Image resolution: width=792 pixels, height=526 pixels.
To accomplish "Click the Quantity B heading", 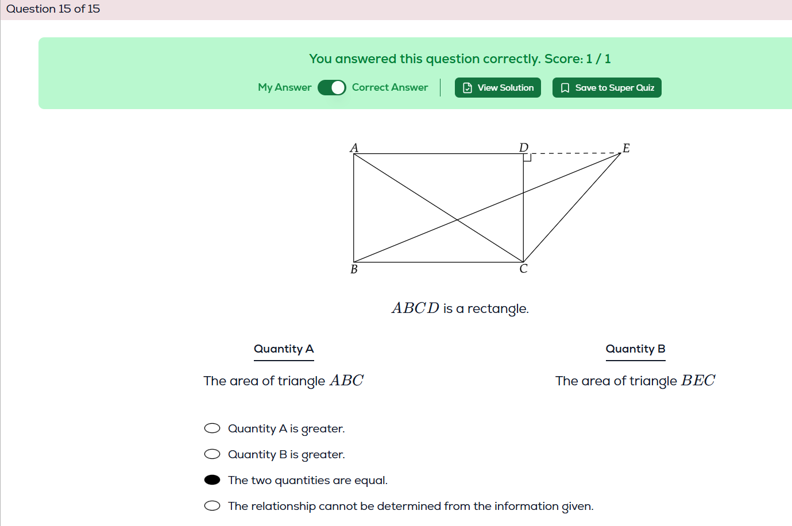I will (635, 349).
